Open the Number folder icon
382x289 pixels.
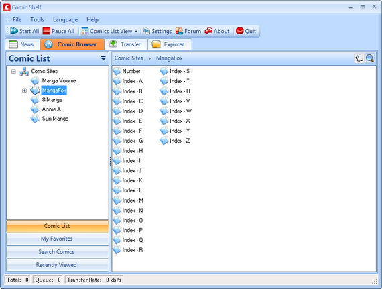(x=117, y=71)
